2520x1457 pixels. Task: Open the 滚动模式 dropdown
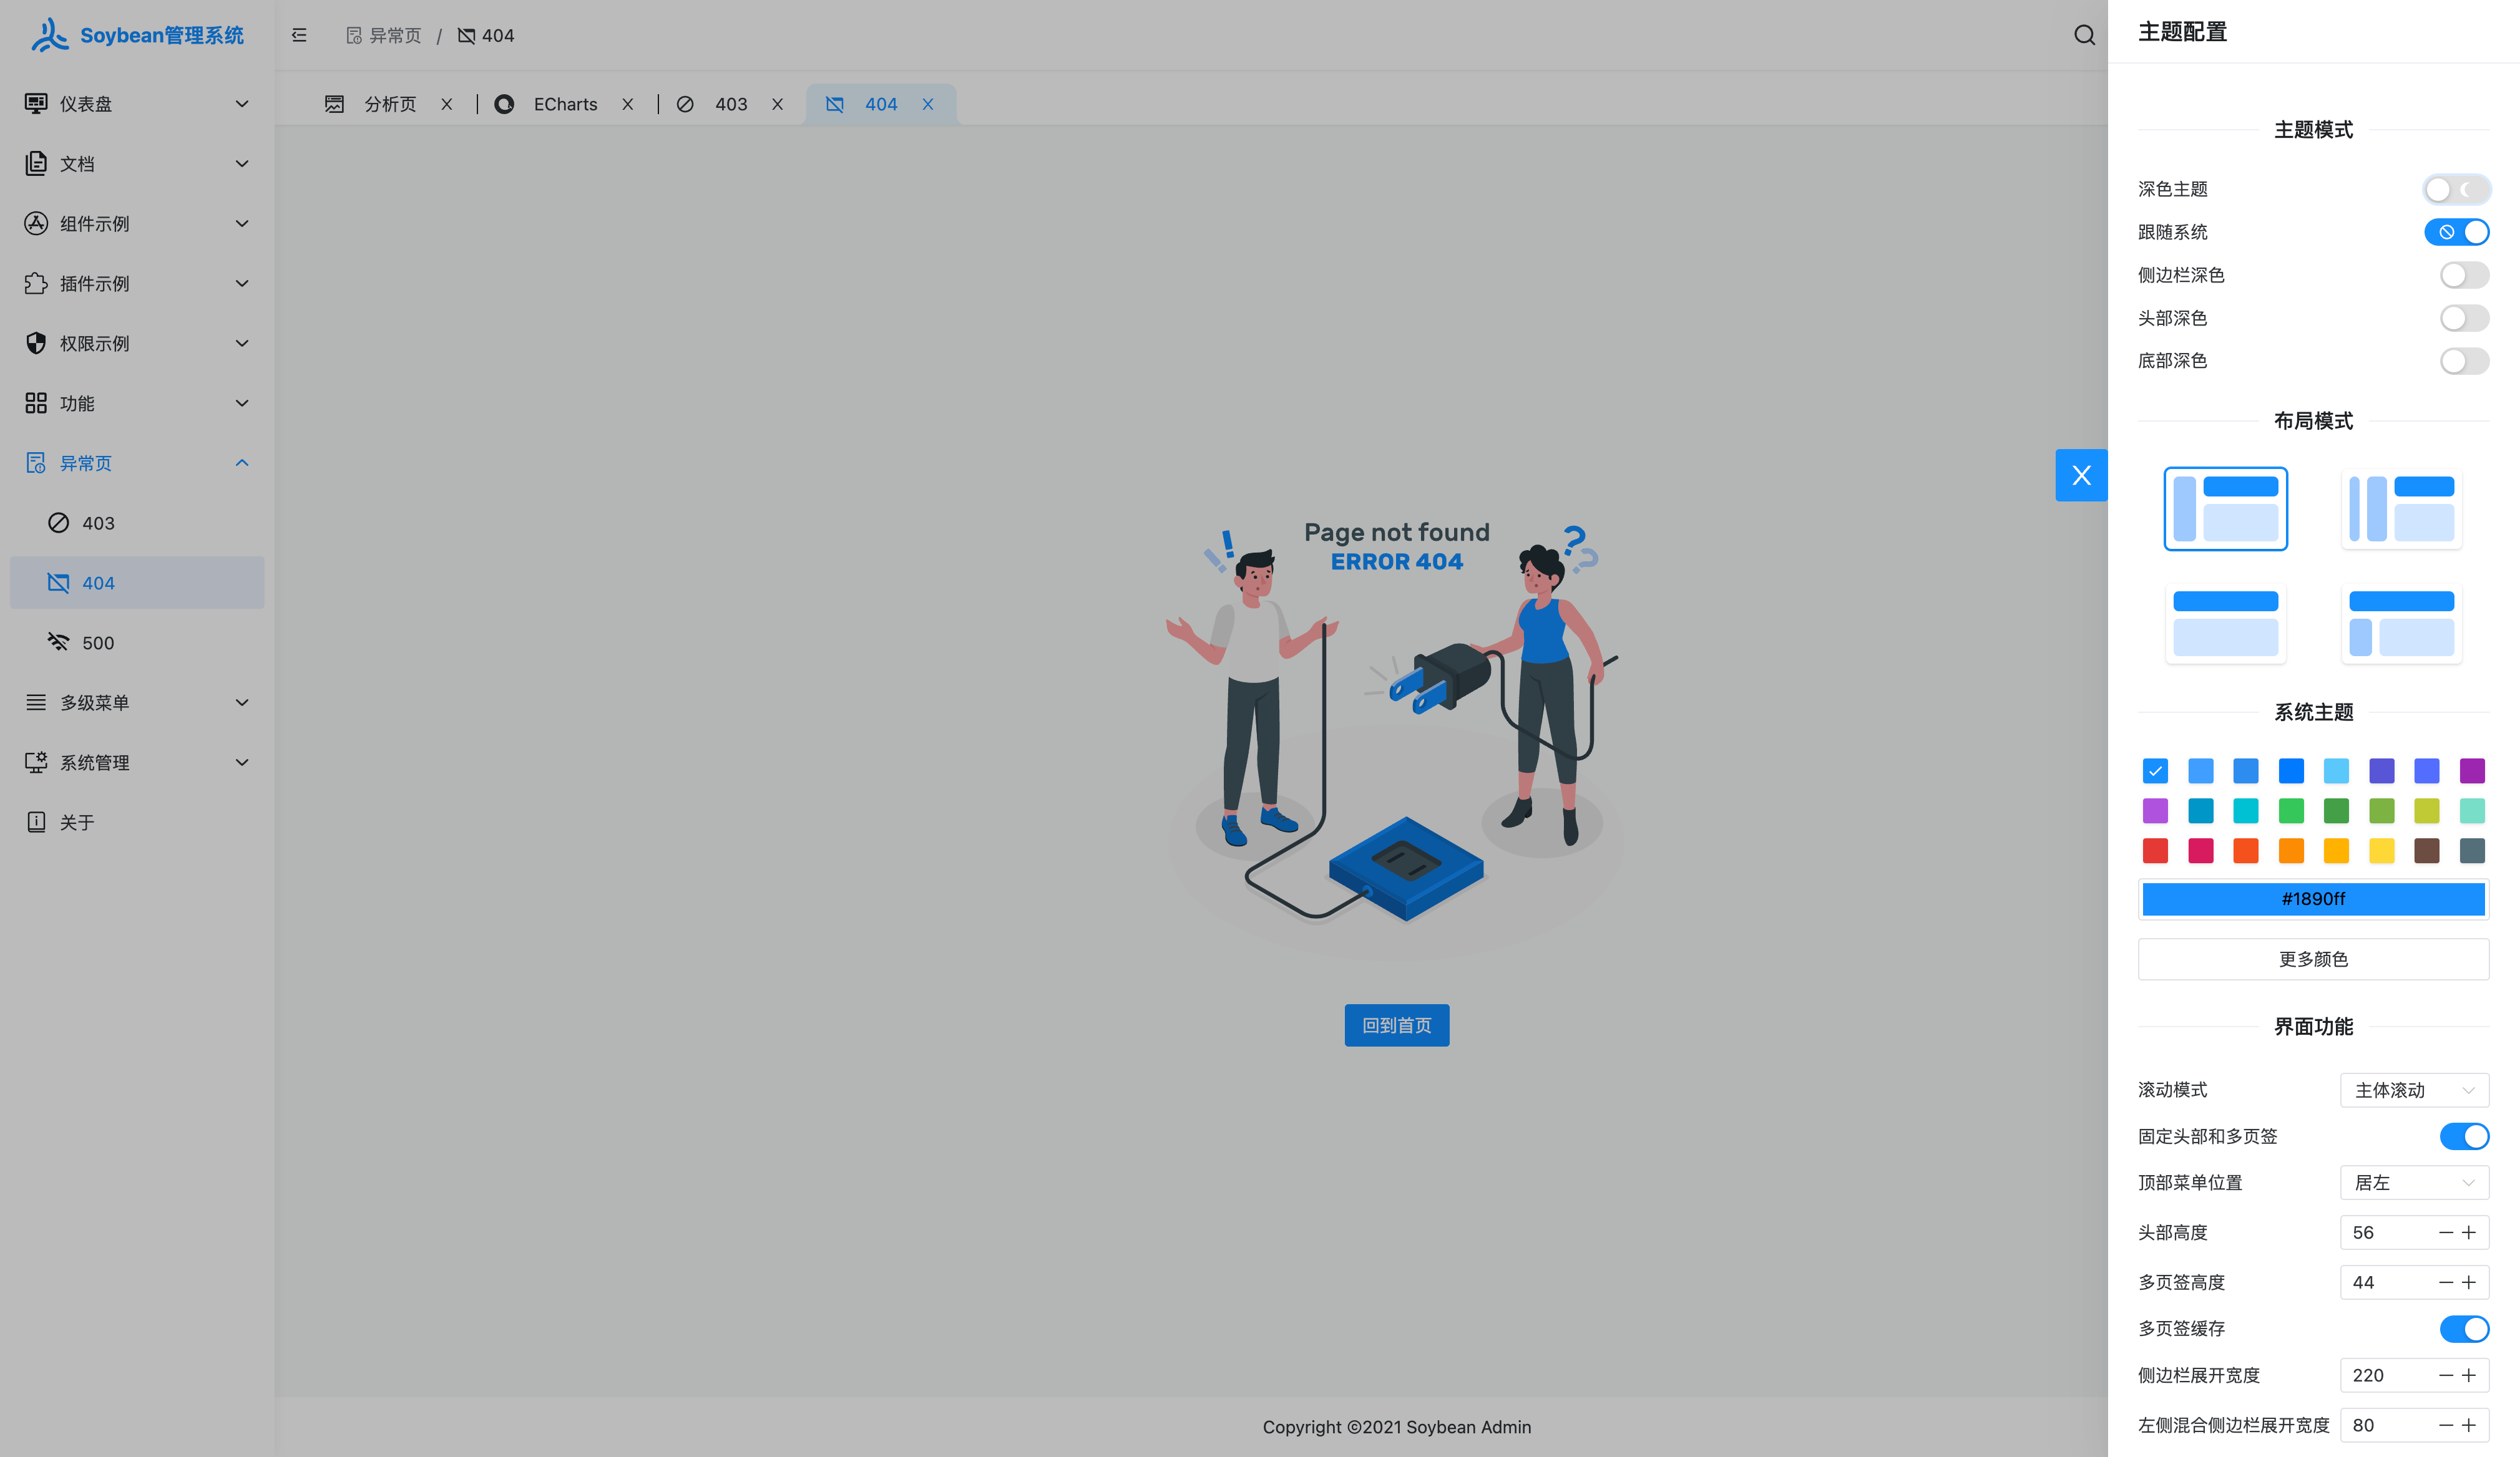pyautogui.click(x=2413, y=1090)
